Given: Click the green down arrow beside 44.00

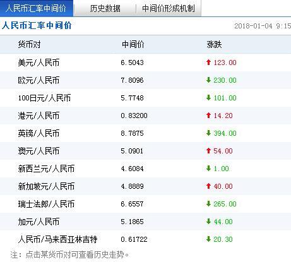Looking at the screenshot, I should (208, 222).
